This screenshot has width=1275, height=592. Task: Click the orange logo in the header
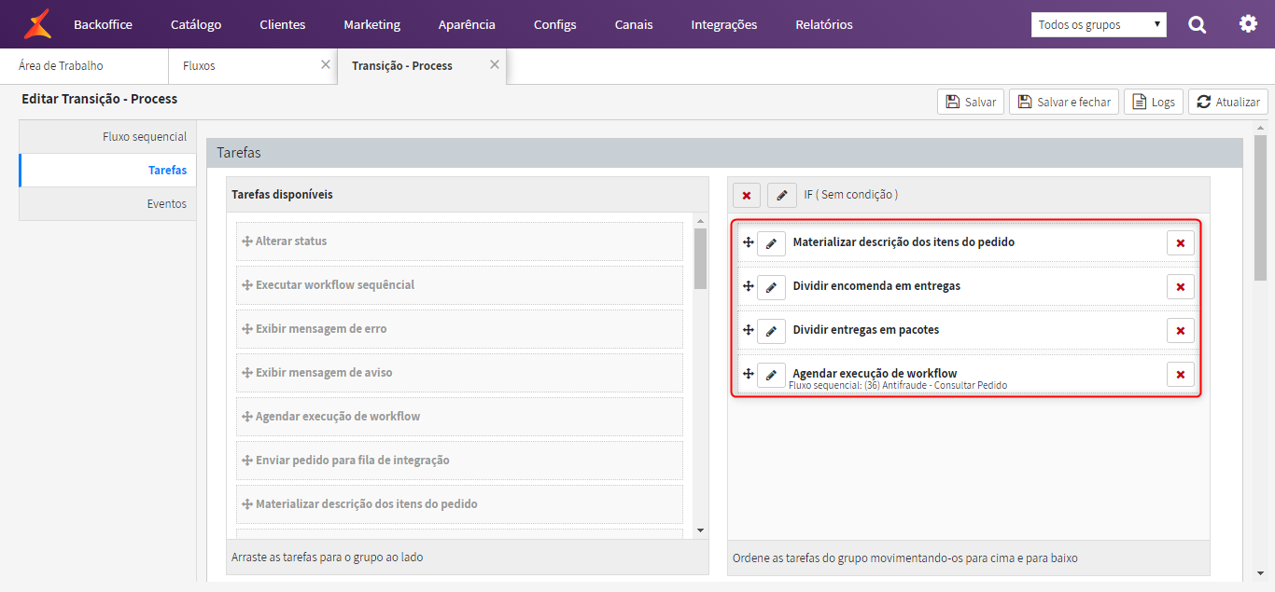click(x=37, y=24)
